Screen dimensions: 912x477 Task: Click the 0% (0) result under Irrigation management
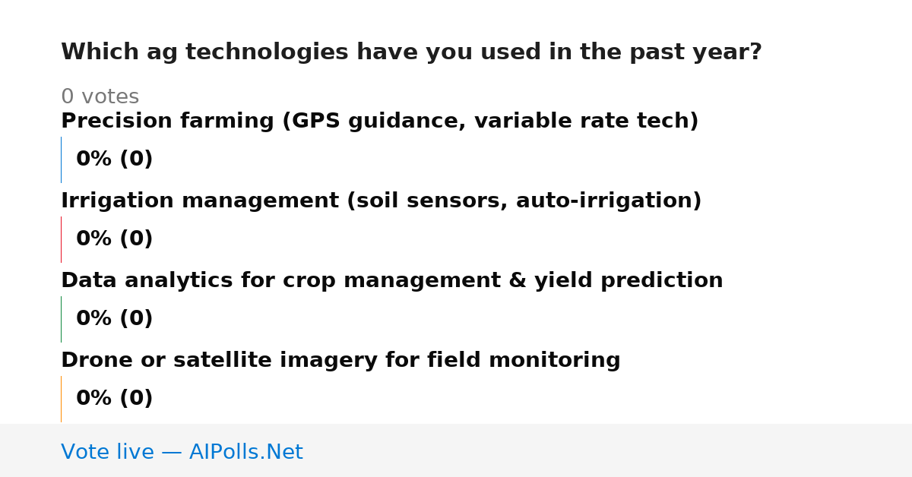115,239
